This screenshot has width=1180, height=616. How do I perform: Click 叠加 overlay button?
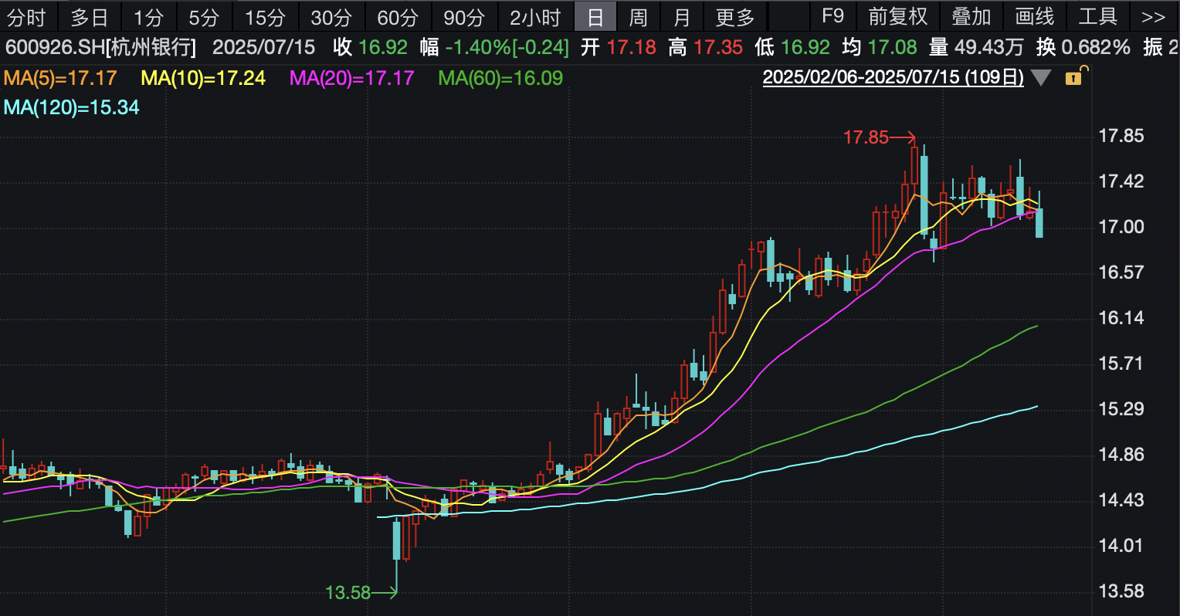(x=971, y=17)
